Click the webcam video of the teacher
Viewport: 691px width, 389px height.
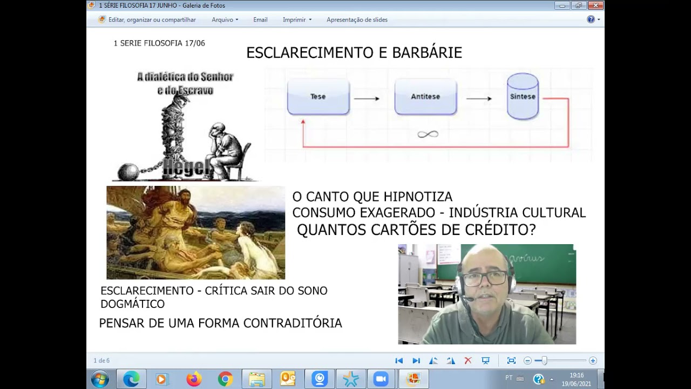[x=487, y=294]
